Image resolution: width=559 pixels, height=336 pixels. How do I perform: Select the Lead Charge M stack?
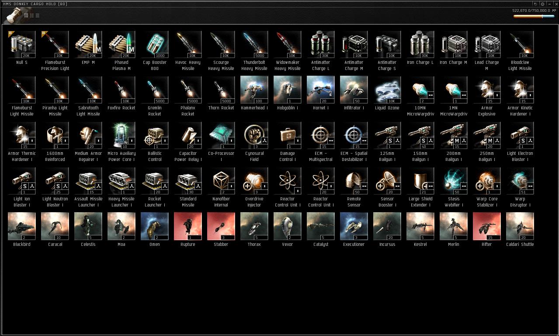487,44
